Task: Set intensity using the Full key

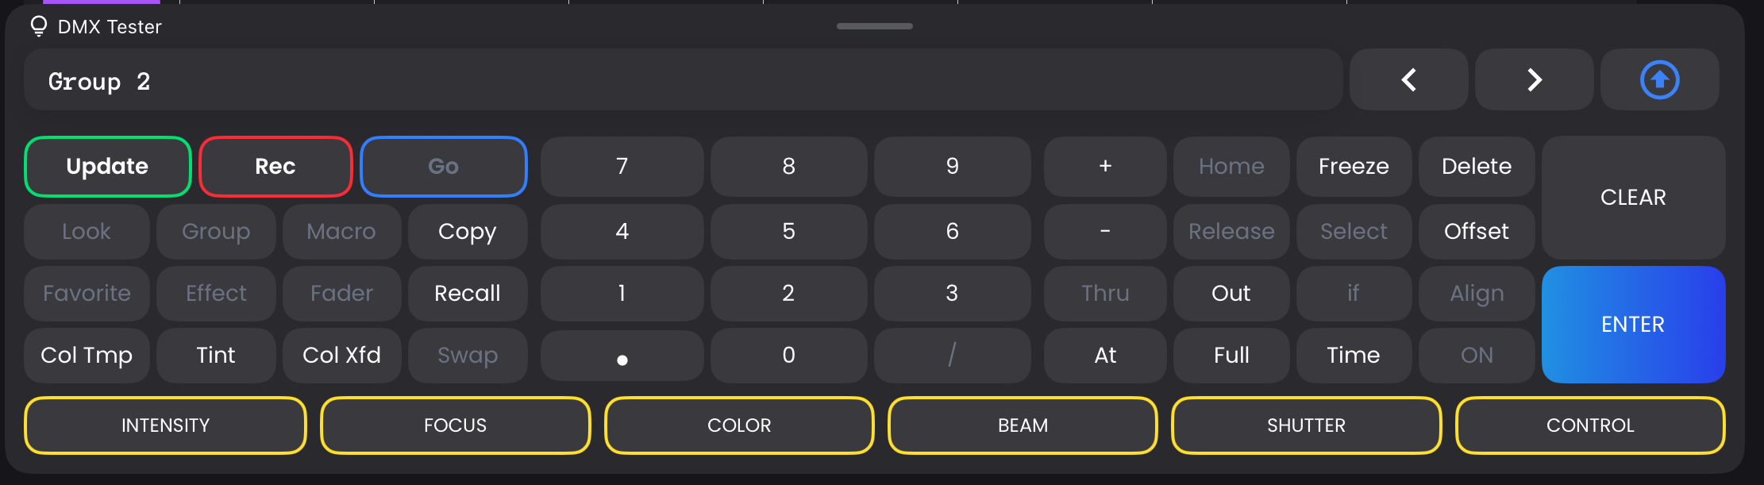Action: point(1231,356)
